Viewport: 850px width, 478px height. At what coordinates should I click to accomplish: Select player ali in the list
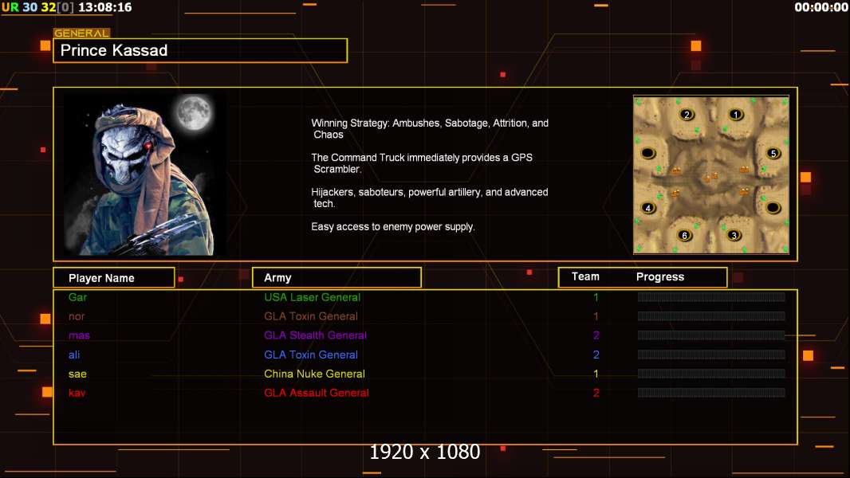(74, 355)
